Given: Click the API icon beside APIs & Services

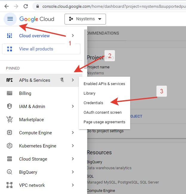Looking at the screenshot, I should [10, 80].
